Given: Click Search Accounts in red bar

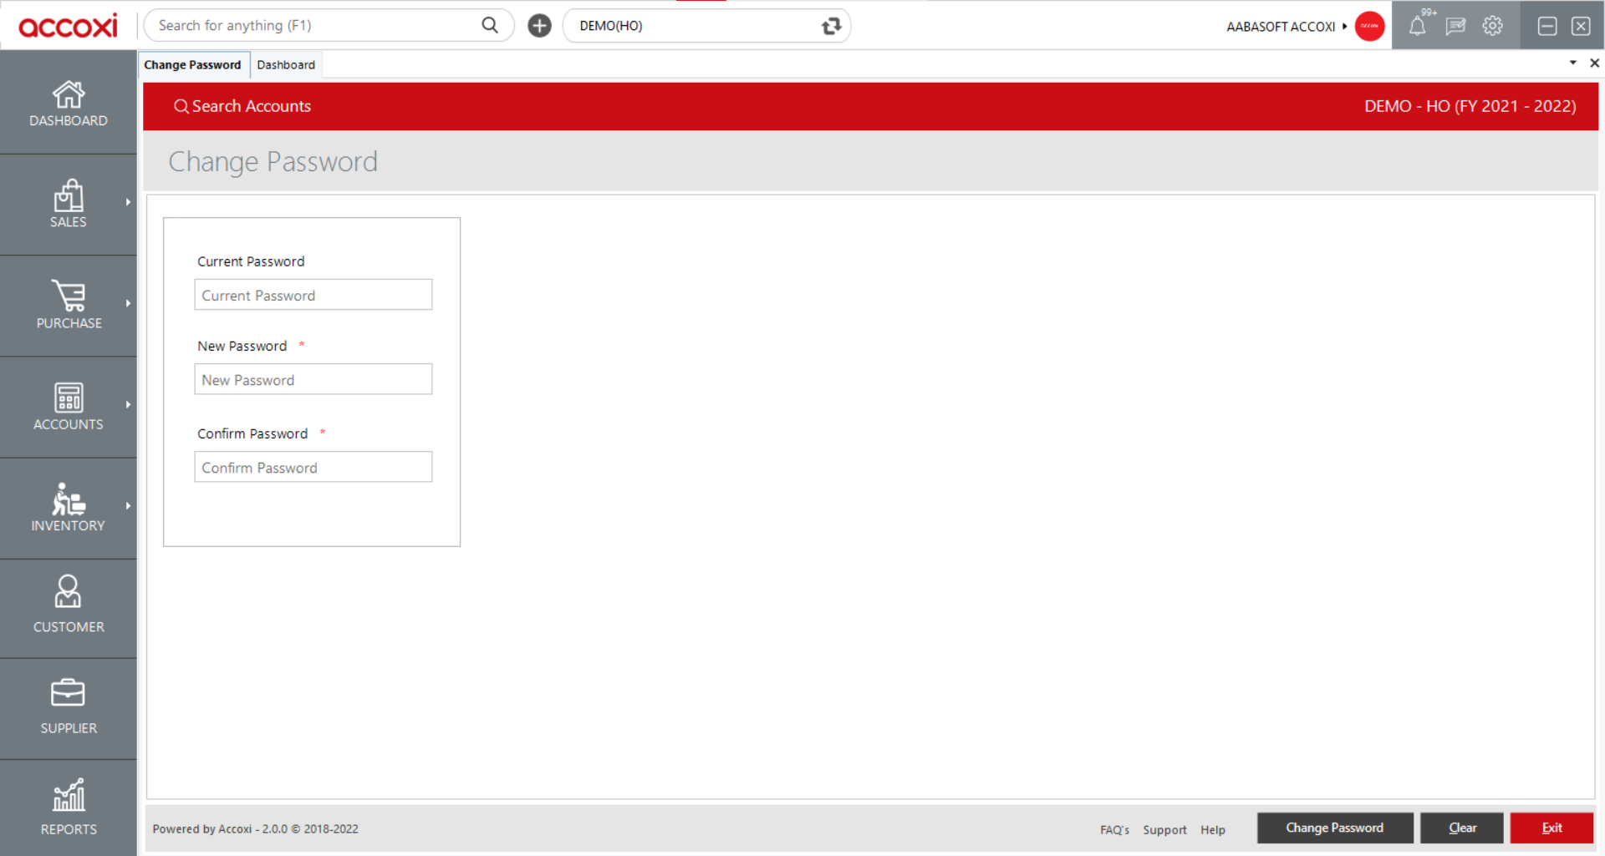Looking at the screenshot, I should [242, 106].
